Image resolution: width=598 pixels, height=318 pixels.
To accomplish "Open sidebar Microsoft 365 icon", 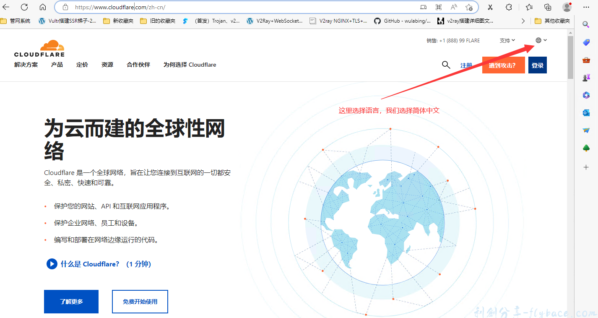I will pos(586,95).
